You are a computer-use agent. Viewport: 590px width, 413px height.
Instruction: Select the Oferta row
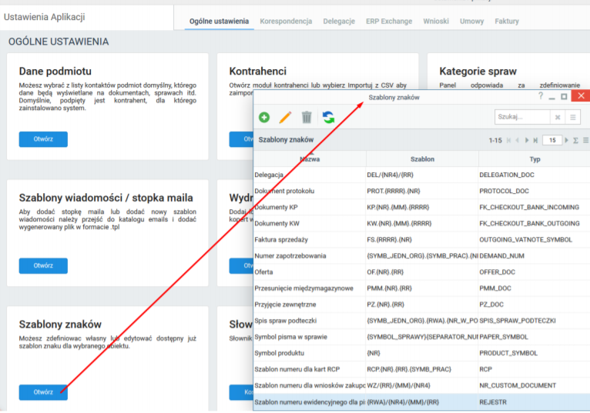click(x=422, y=272)
